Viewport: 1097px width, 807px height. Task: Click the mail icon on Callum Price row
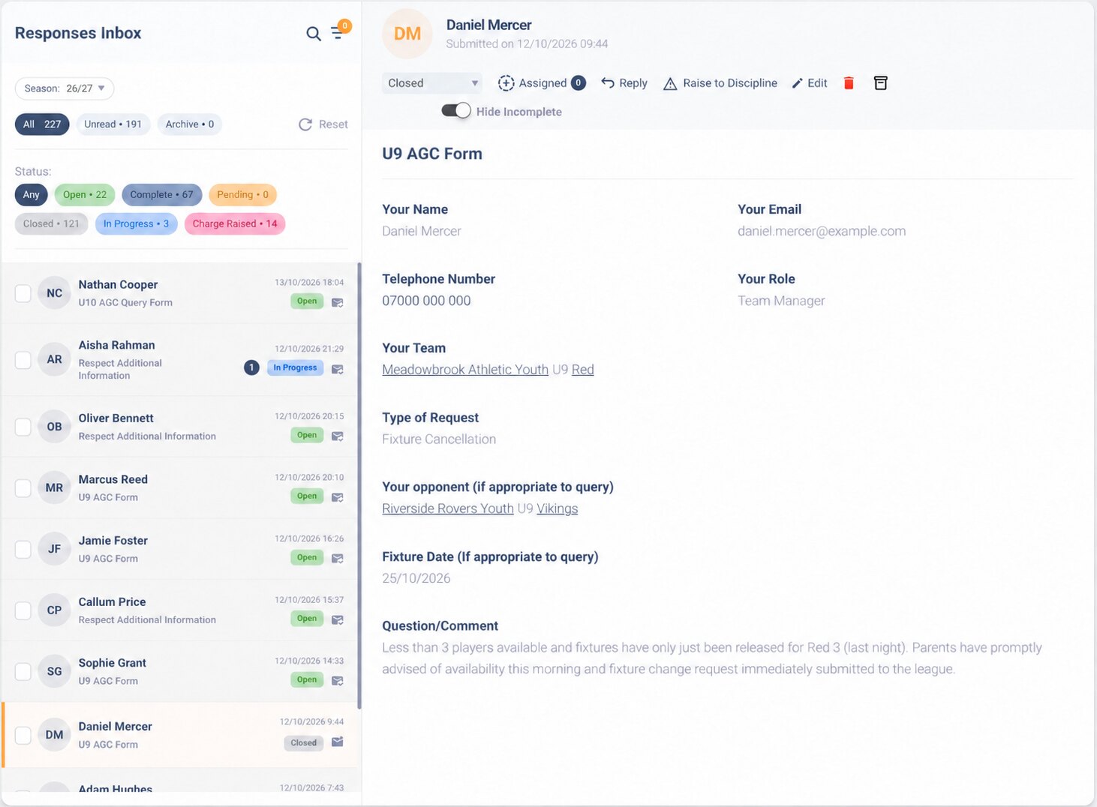point(338,619)
